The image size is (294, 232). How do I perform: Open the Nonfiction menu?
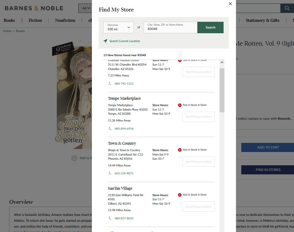pos(65,20)
